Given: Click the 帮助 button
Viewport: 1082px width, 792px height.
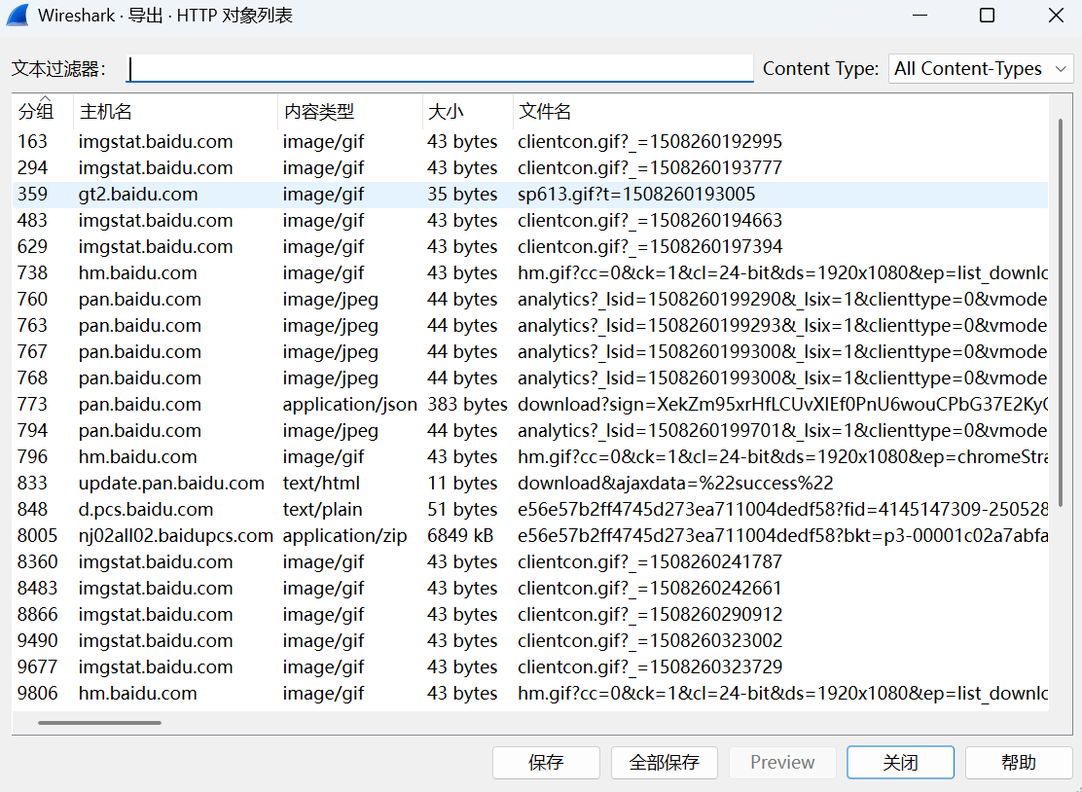Looking at the screenshot, I should click(x=1019, y=763).
